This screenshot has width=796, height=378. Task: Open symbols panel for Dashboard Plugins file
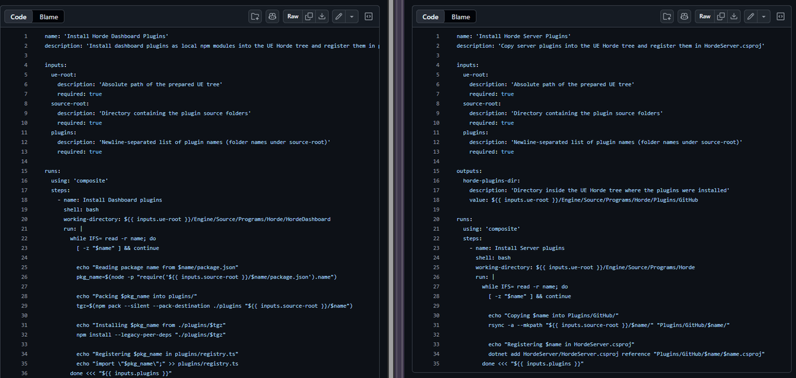click(x=369, y=16)
